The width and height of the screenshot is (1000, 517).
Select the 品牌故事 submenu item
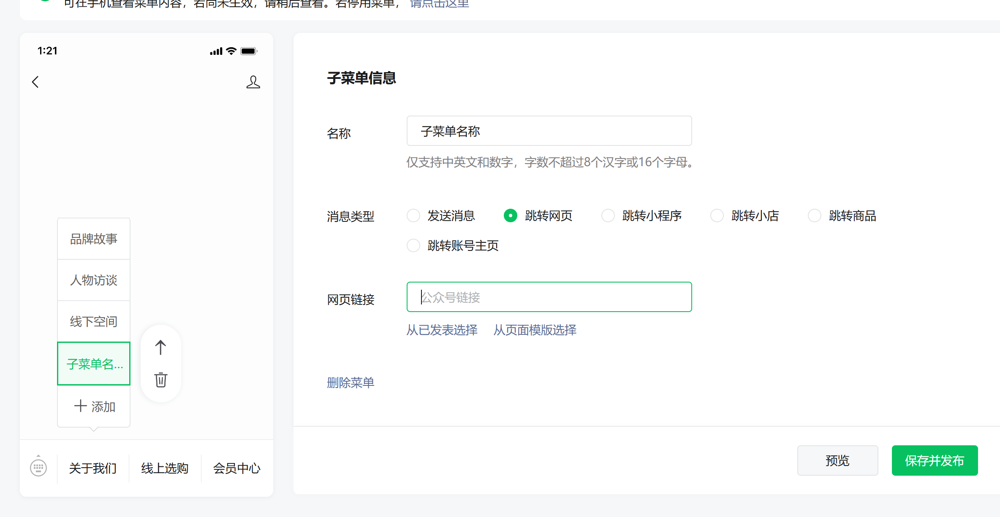tap(94, 239)
